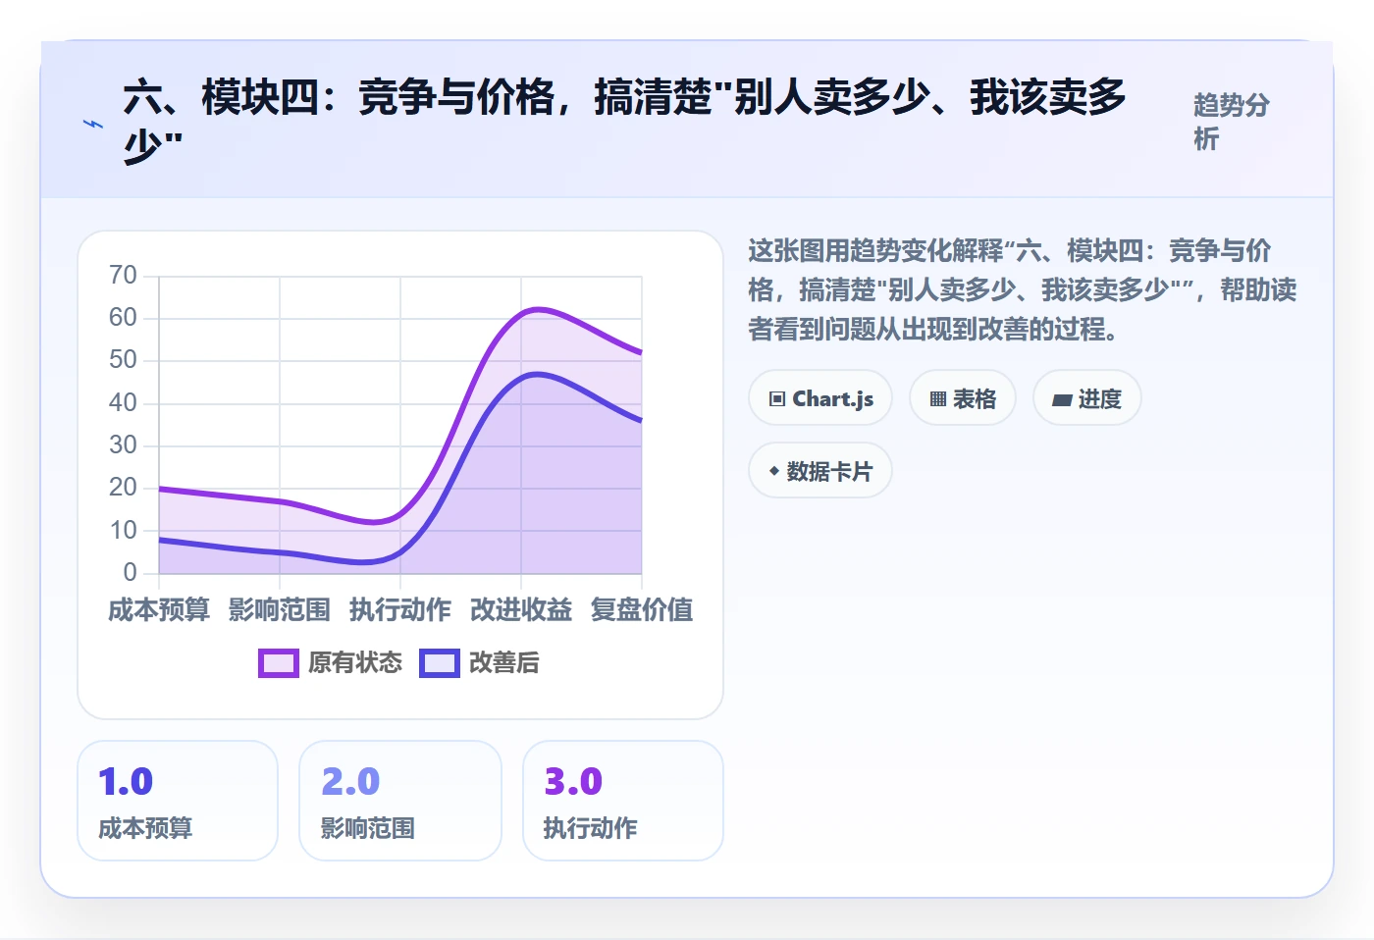The height and width of the screenshot is (940, 1374).
Task: Click the 10 y-axis value
Action: coord(123,531)
